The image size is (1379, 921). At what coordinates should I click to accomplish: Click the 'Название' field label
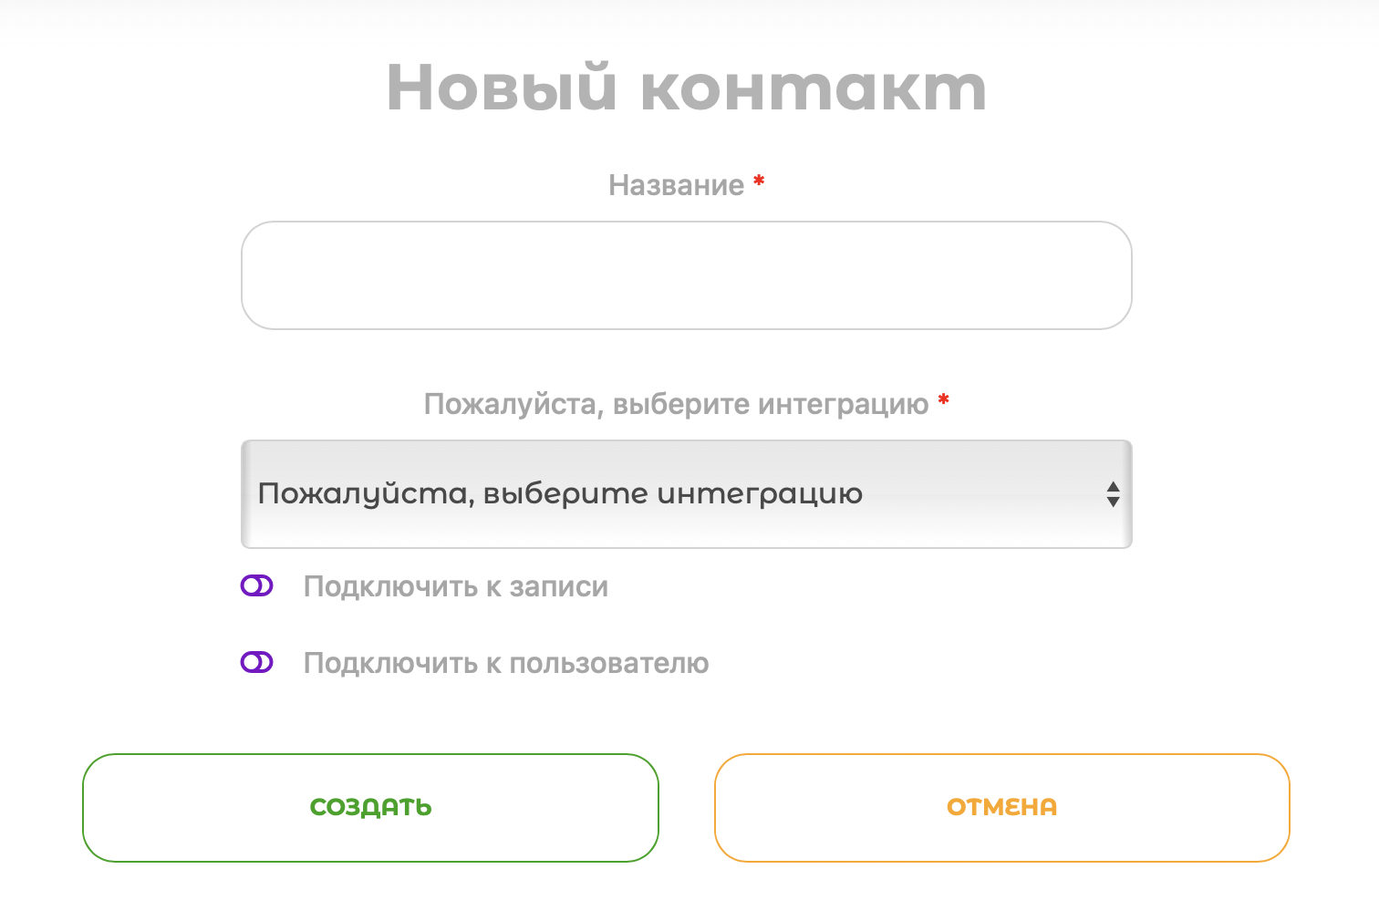coord(677,184)
